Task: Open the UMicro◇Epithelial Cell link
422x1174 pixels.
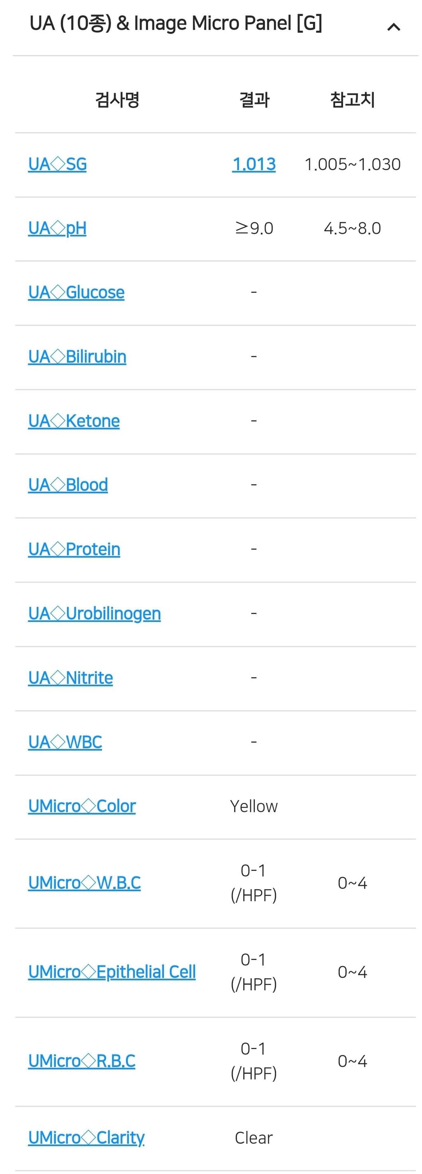Action: click(x=112, y=972)
